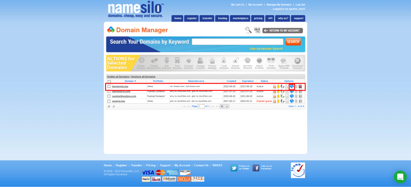Click the Unlock Domains open padlock icon
Screen dimensions: 411x187
[236, 60]
